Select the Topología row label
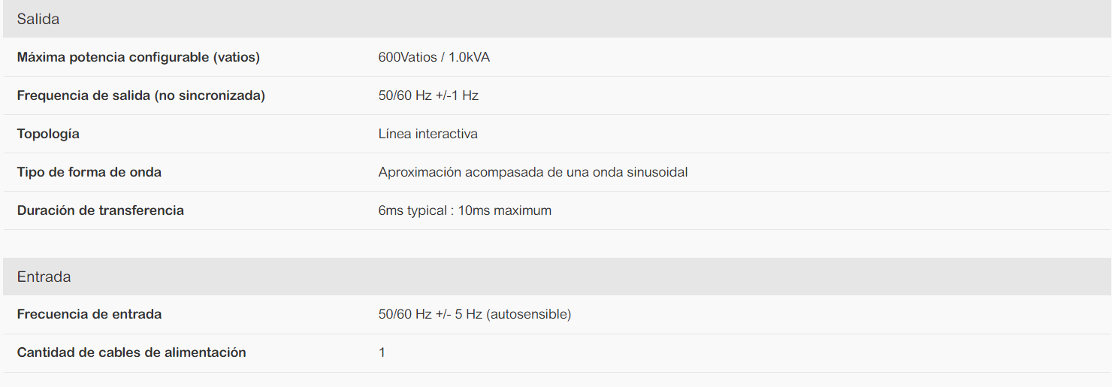Screen dimensions: 1112x387 click(x=48, y=134)
